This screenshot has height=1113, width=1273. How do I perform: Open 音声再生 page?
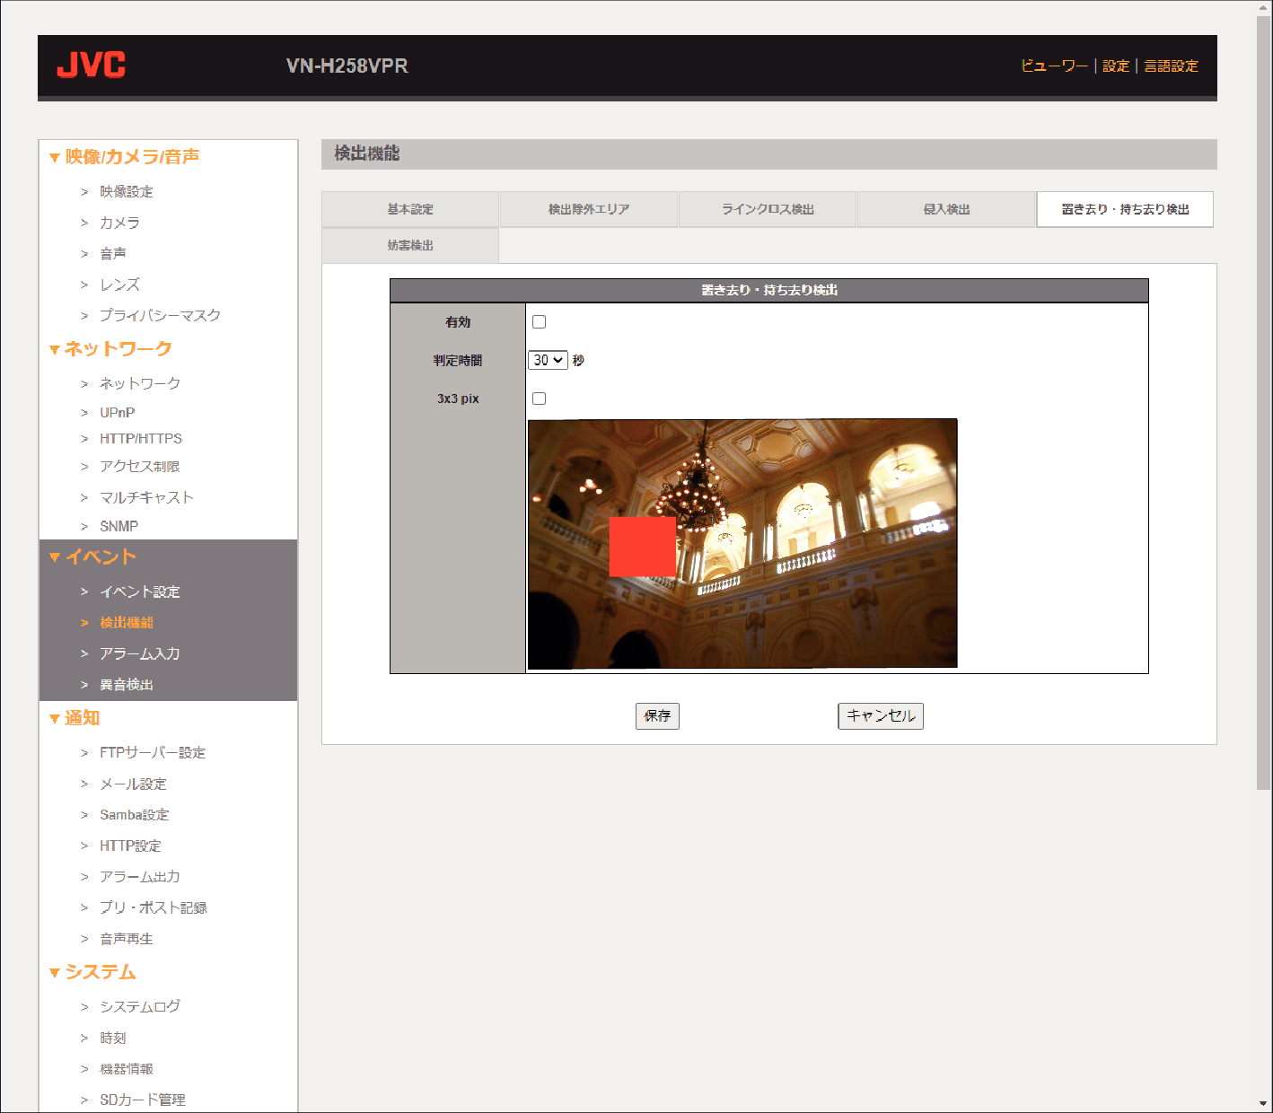pos(127,939)
